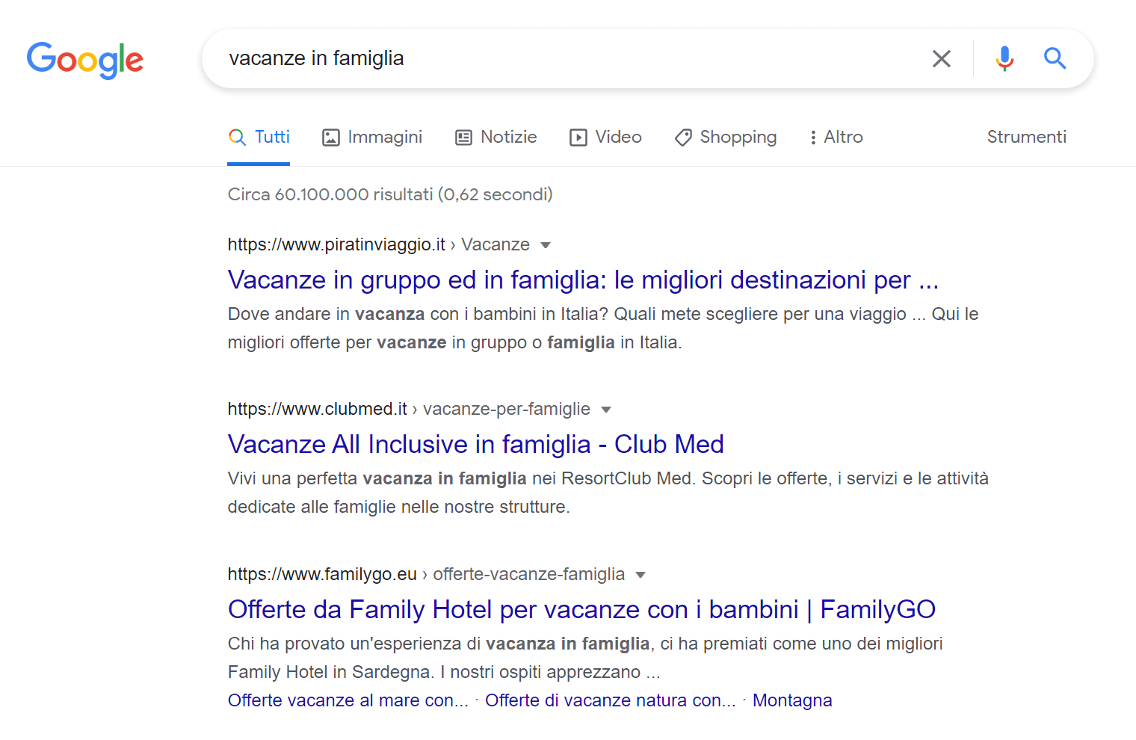Expand the dropdown arrow next to the piratinviaggio.it URL
The width and height of the screenshot is (1136, 740).
click(546, 245)
